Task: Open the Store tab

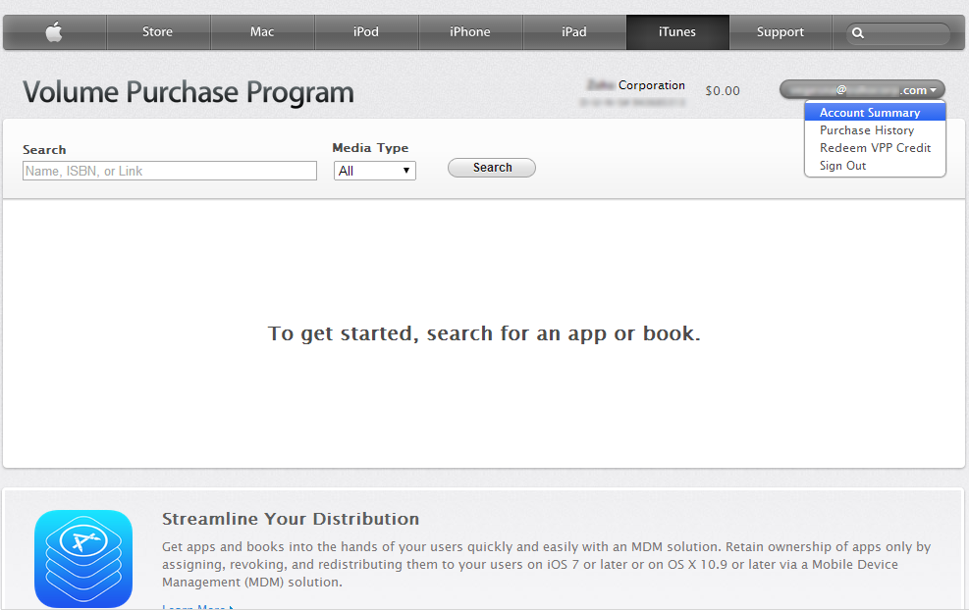Action: (x=158, y=32)
